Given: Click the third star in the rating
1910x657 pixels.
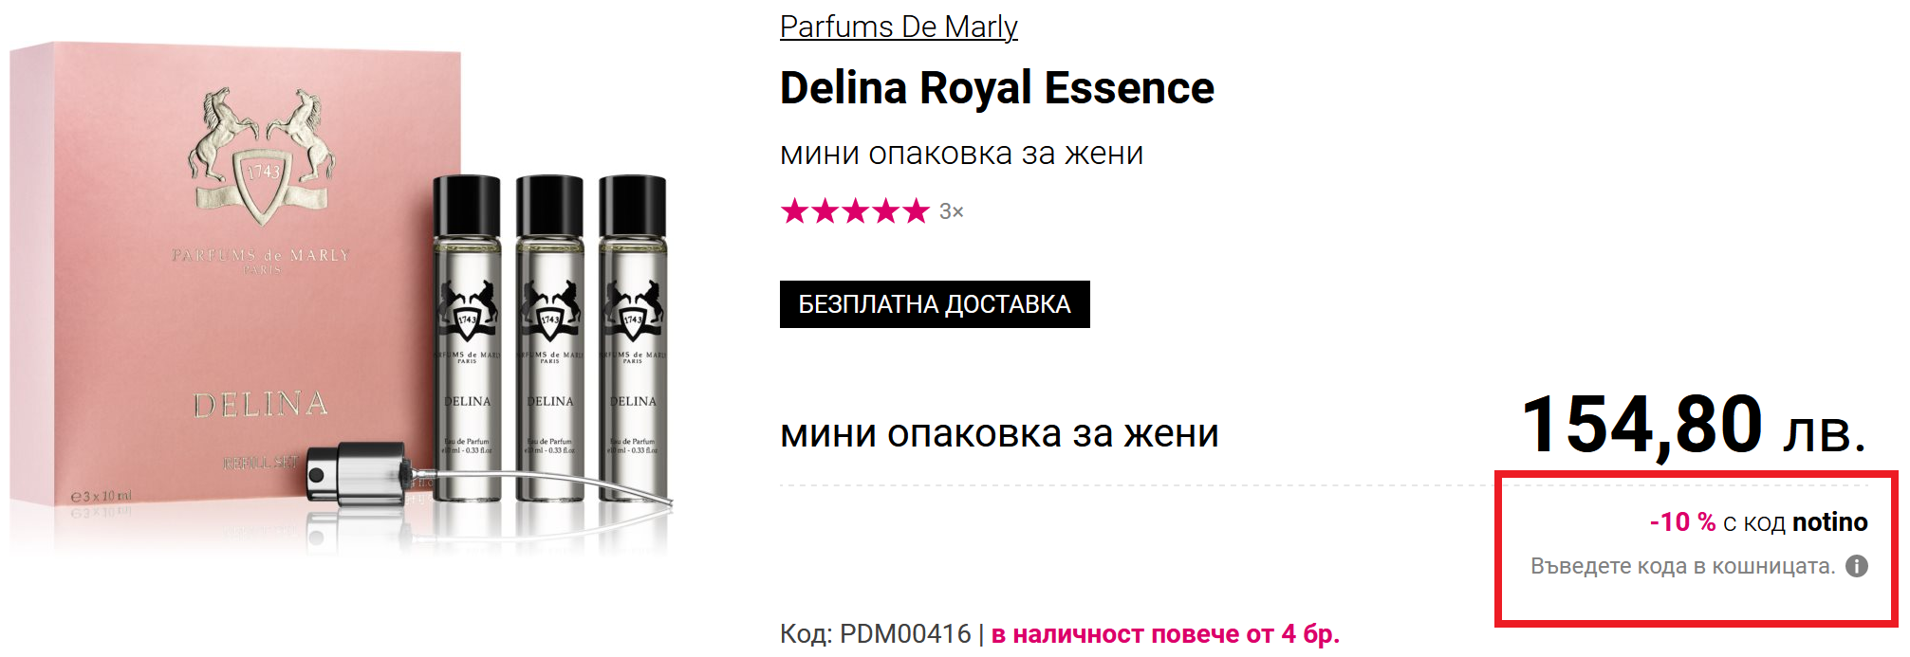Looking at the screenshot, I should coord(855,210).
